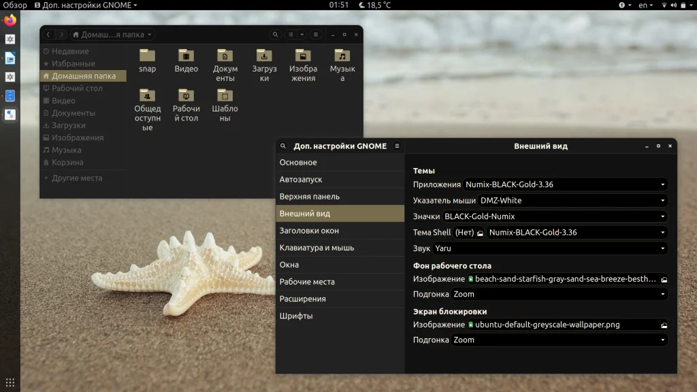Image resolution: width=697 pixels, height=392 pixels.
Task: Open the Шаблоны folder
Action: tap(225, 96)
